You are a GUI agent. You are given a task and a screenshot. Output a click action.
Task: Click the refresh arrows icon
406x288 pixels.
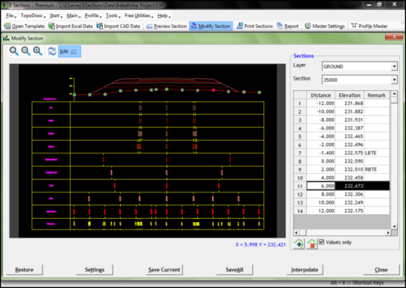pos(52,51)
